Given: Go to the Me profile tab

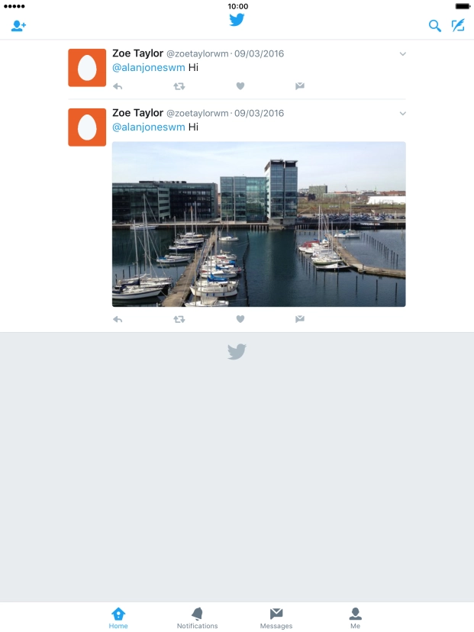Looking at the screenshot, I should 355,618.
